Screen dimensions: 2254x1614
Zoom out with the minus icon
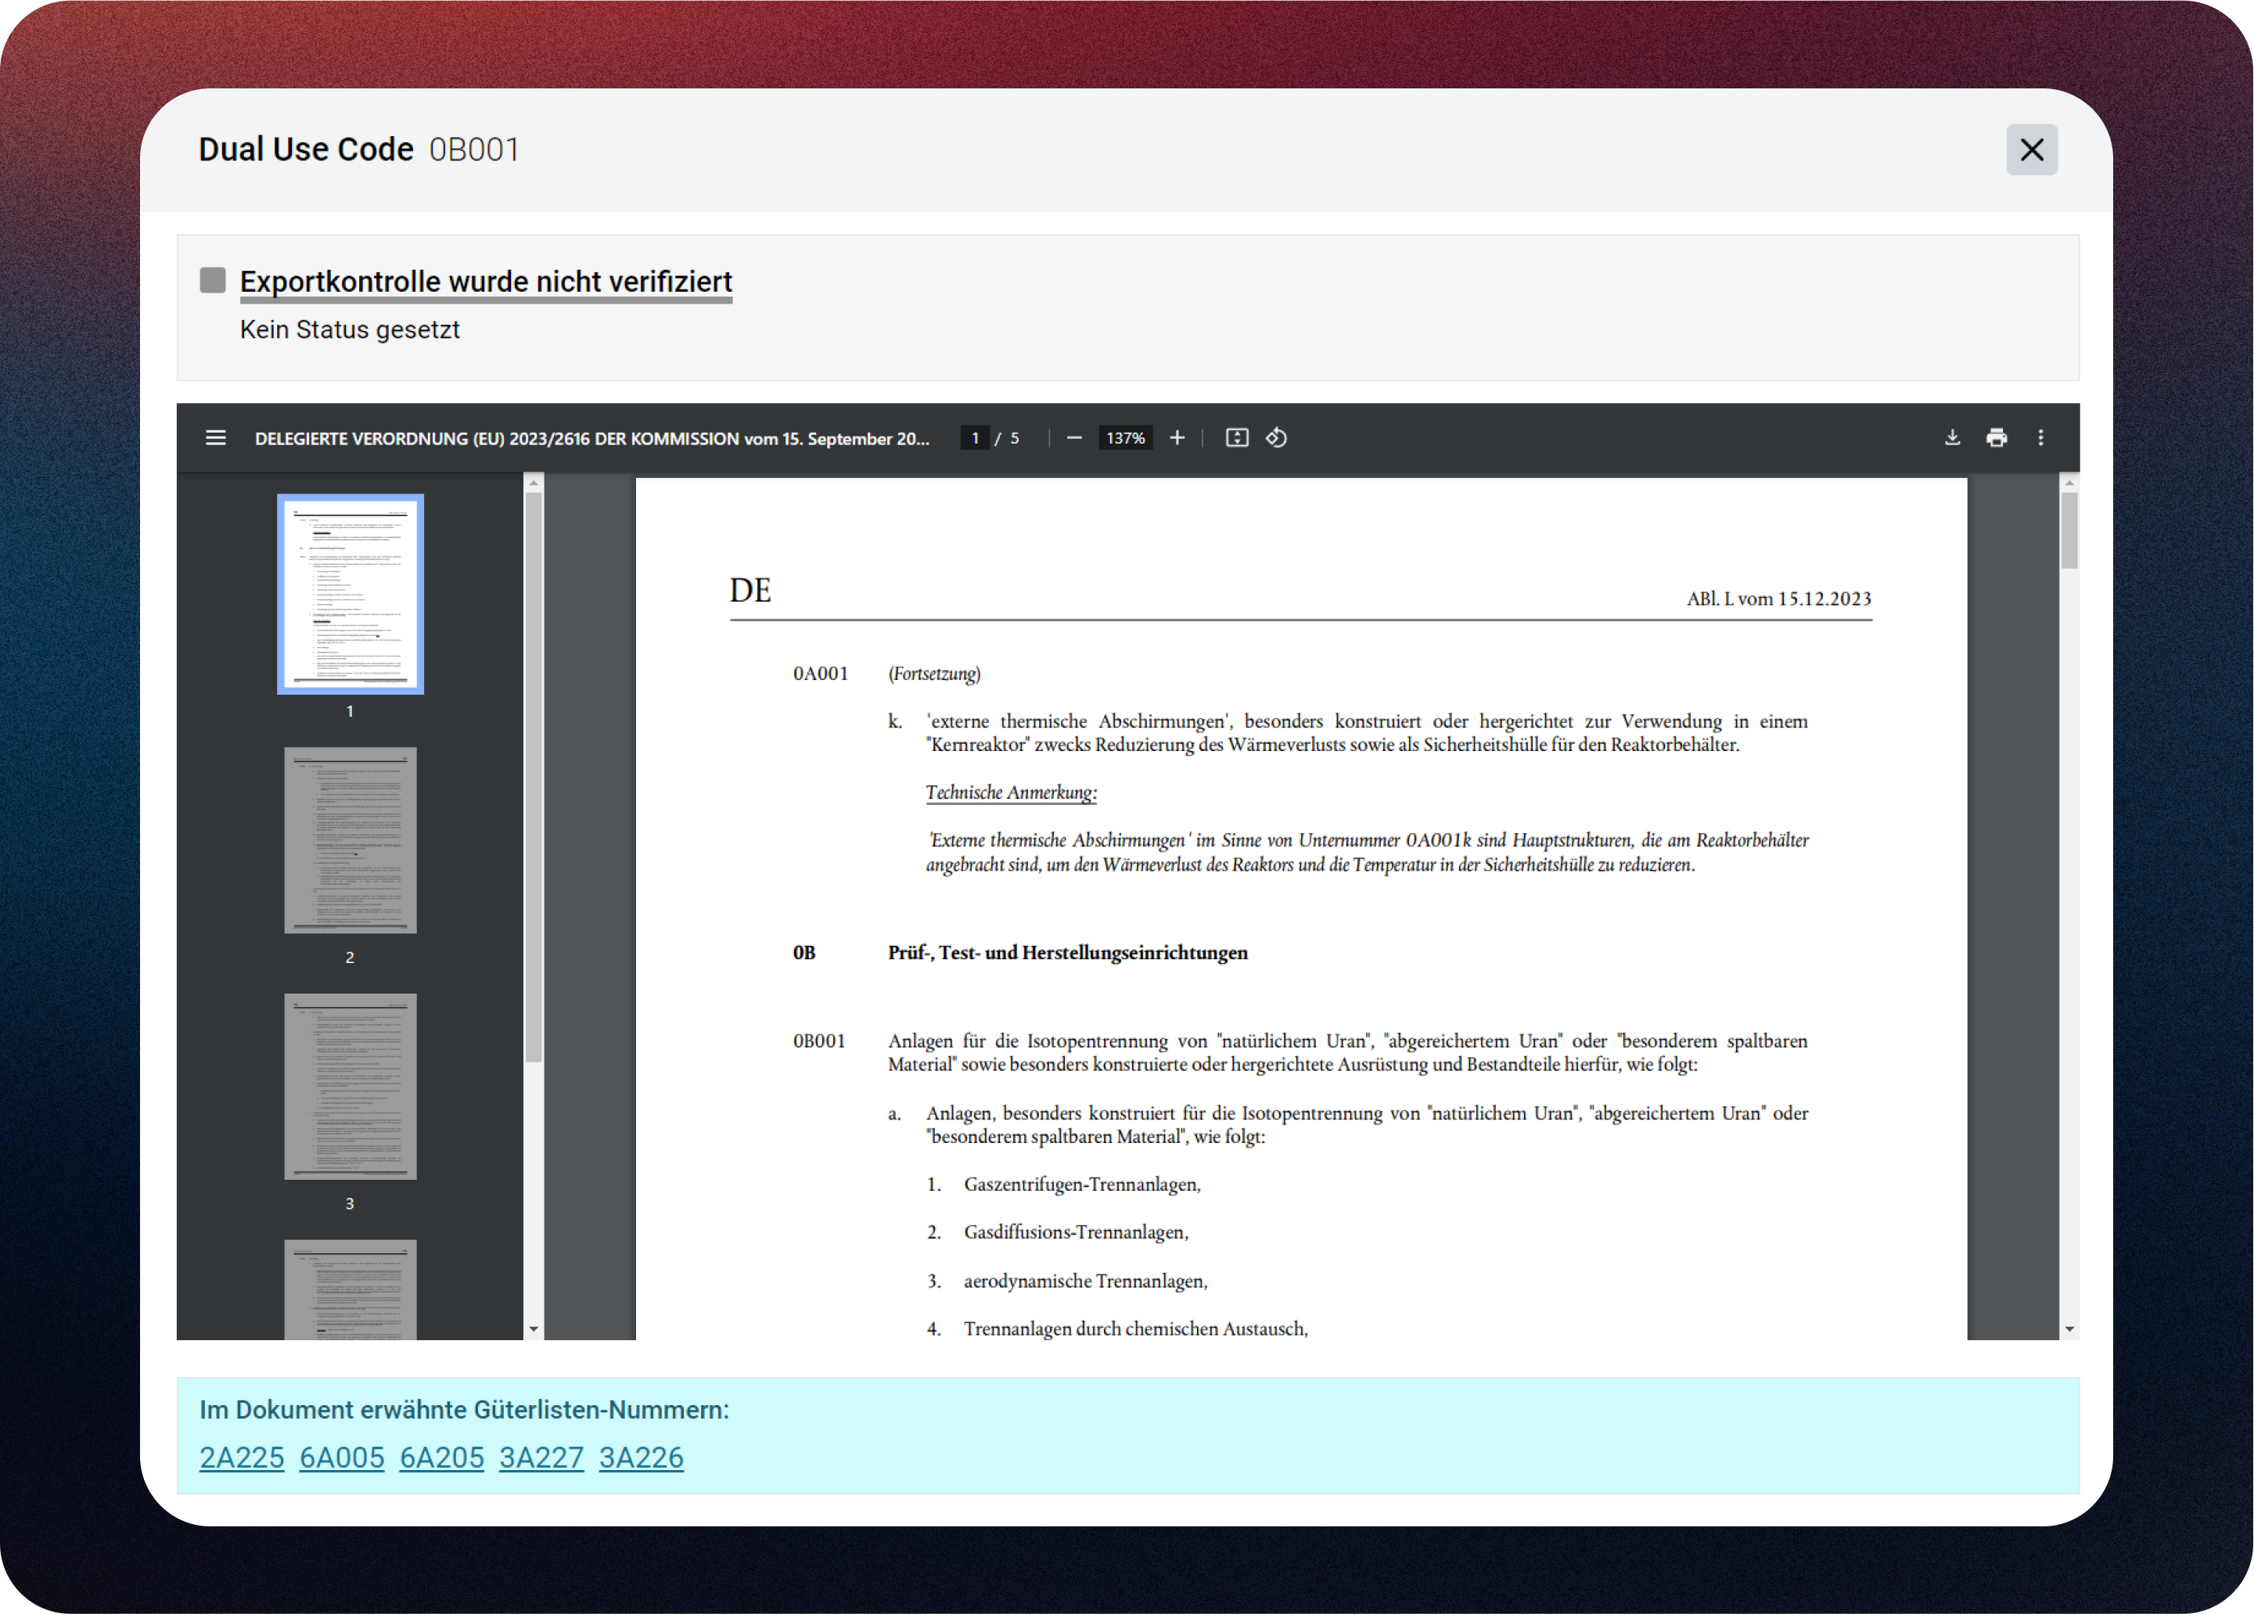pyautogui.click(x=1073, y=438)
